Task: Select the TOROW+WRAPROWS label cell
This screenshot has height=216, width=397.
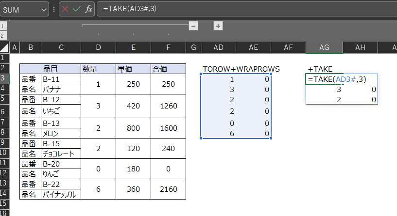Action: click(241, 69)
